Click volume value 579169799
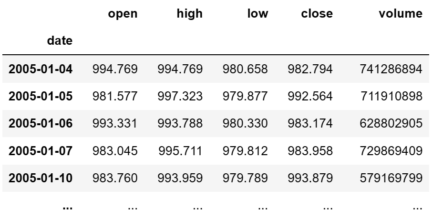Screen dimensions: 432x218 tap(391, 178)
